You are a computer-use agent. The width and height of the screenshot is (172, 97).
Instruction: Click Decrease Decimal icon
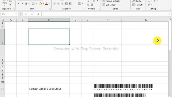coord(92,5)
